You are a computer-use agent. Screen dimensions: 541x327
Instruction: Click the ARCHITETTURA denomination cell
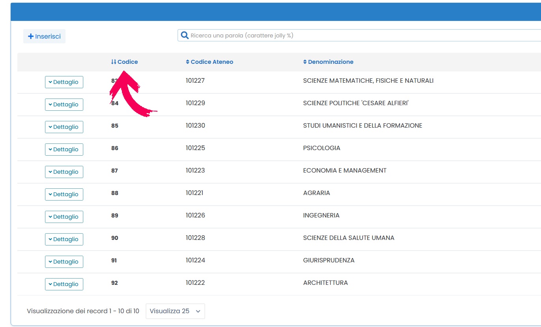pos(325,283)
